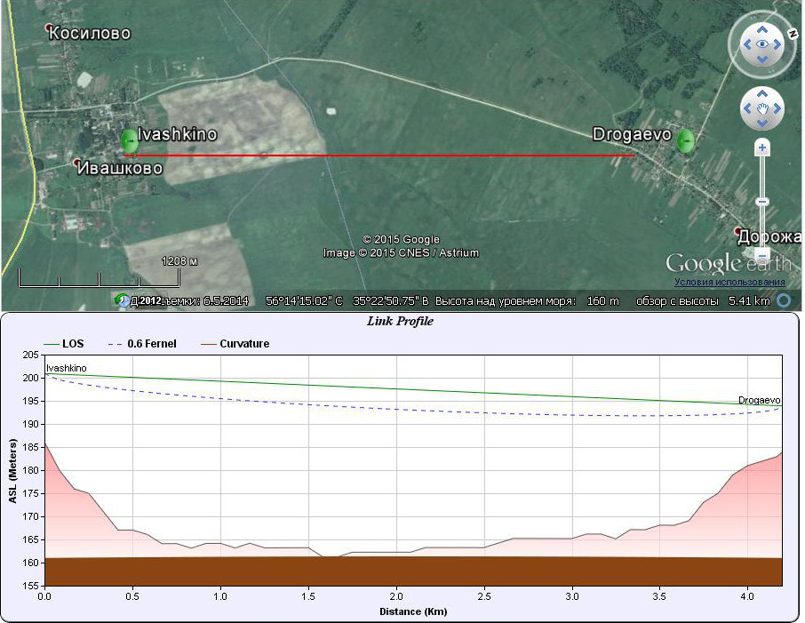Click move-down arrow on the hand joystick

(762, 123)
